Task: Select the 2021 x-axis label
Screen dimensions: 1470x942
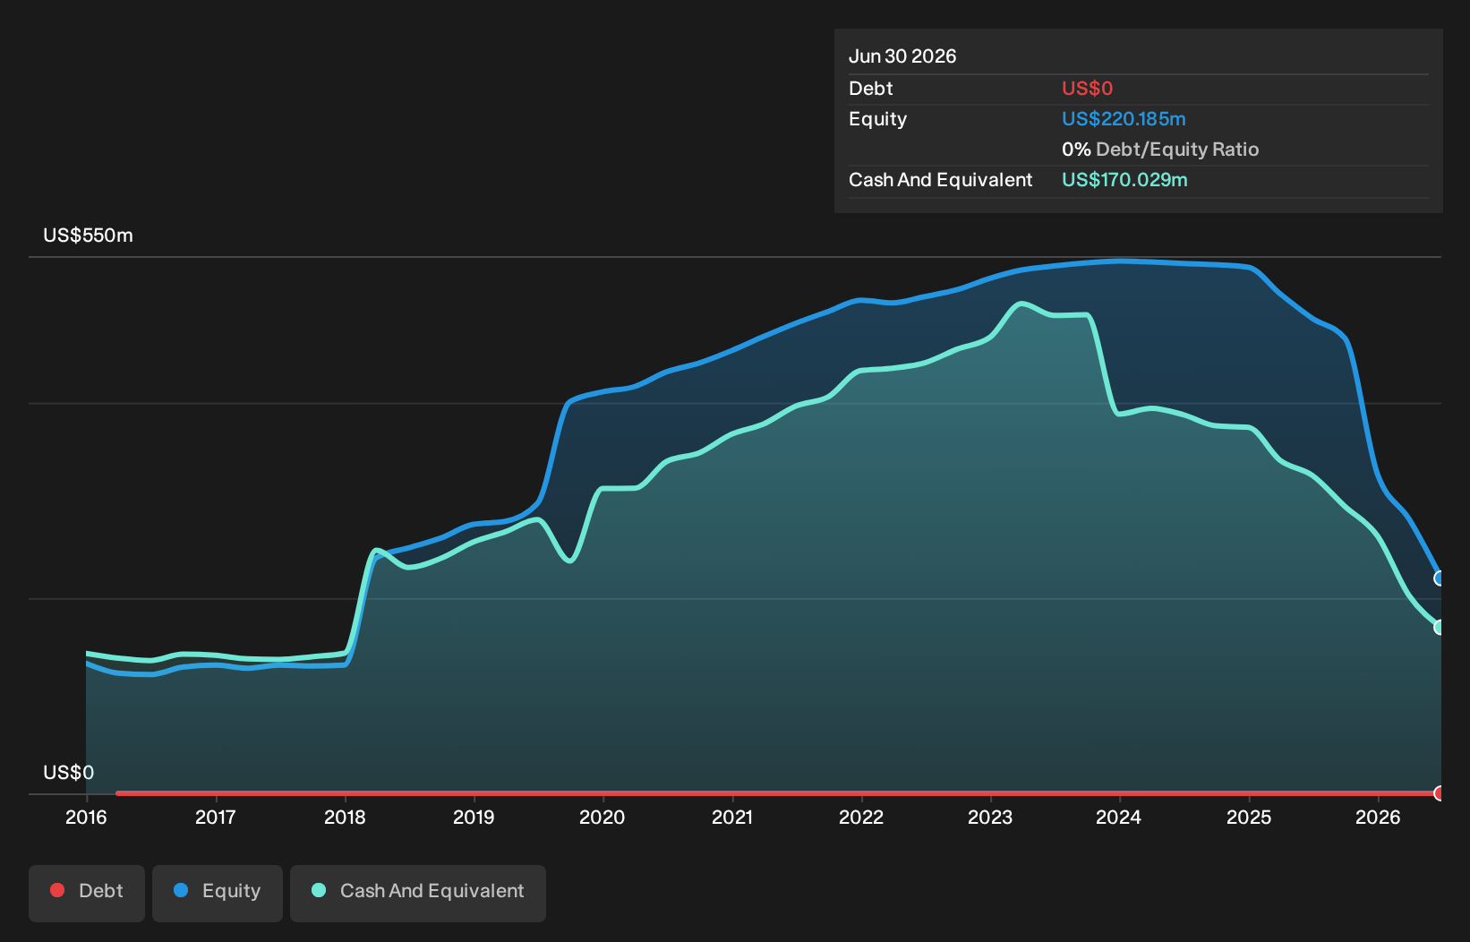Action: coord(732,817)
